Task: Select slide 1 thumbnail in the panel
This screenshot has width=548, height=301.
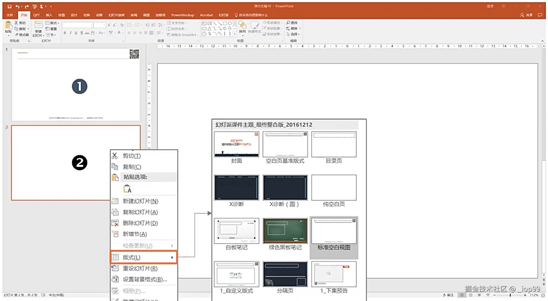Action: point(76,84)
